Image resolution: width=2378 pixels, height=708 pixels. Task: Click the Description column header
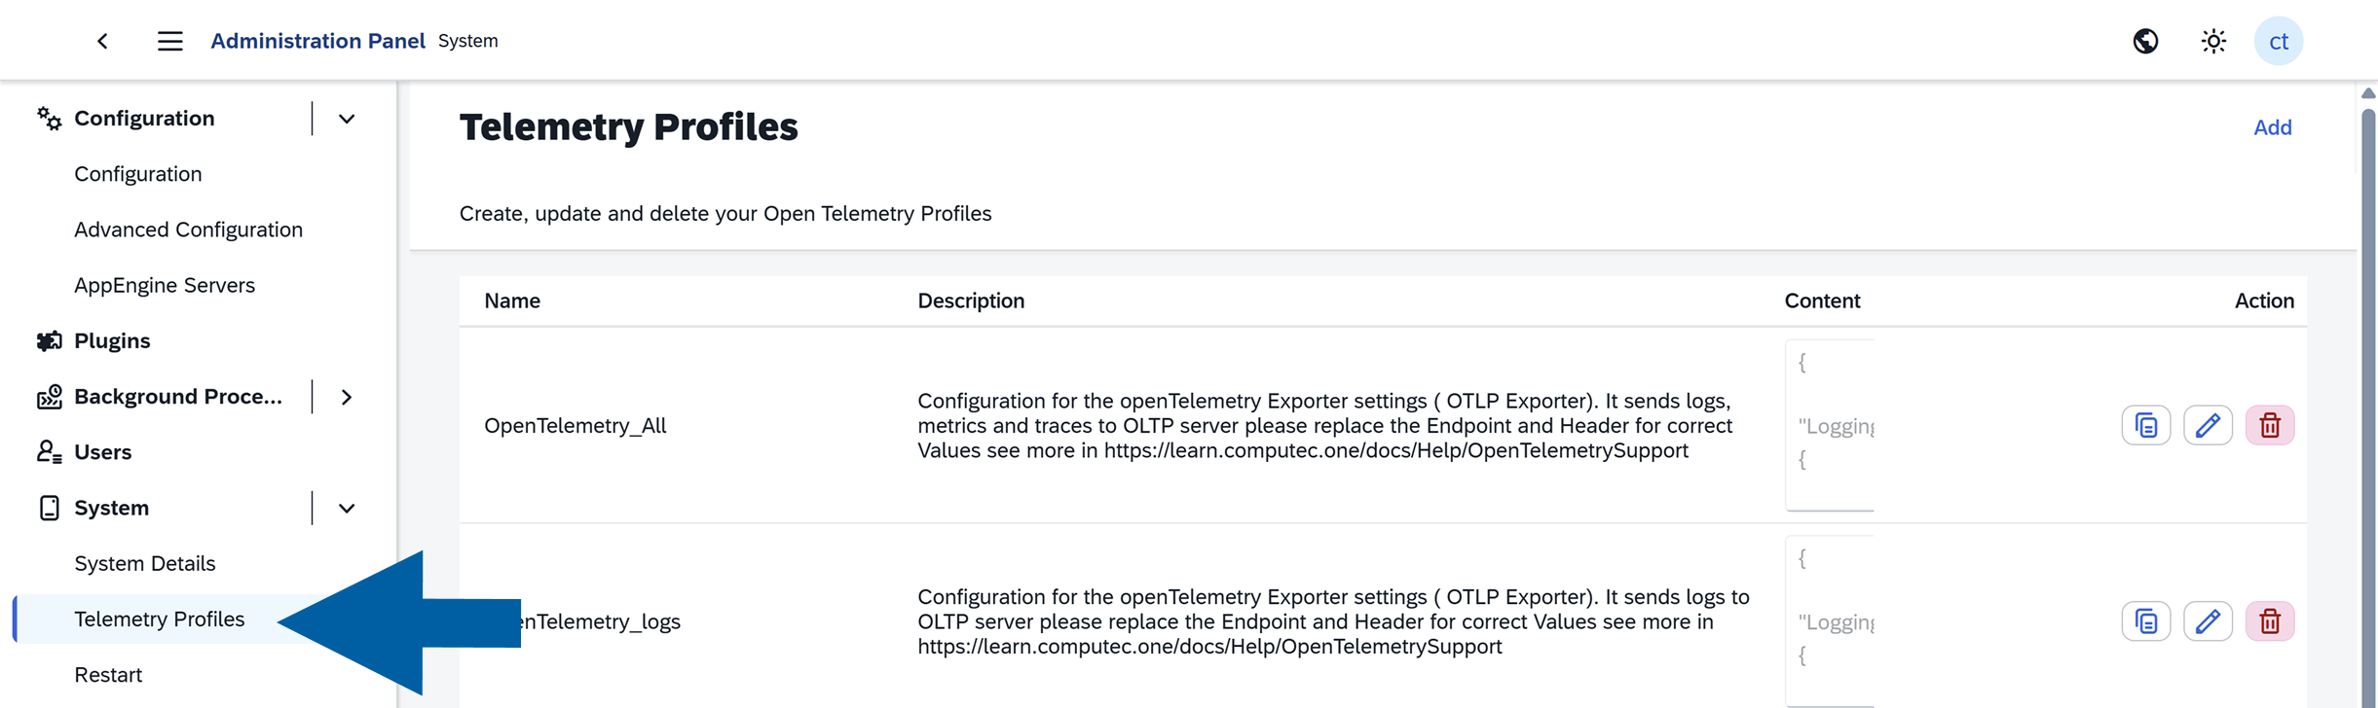point(971,301)
